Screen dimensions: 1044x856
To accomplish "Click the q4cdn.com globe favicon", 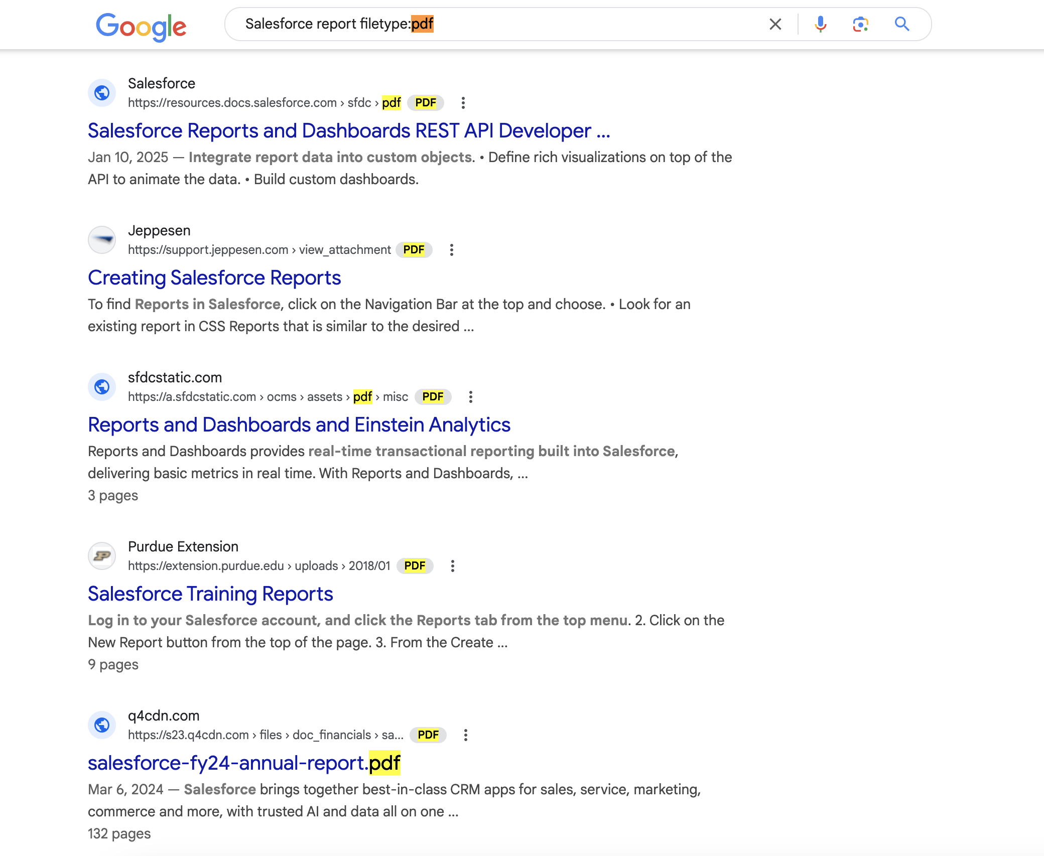I will click(102, 725).
